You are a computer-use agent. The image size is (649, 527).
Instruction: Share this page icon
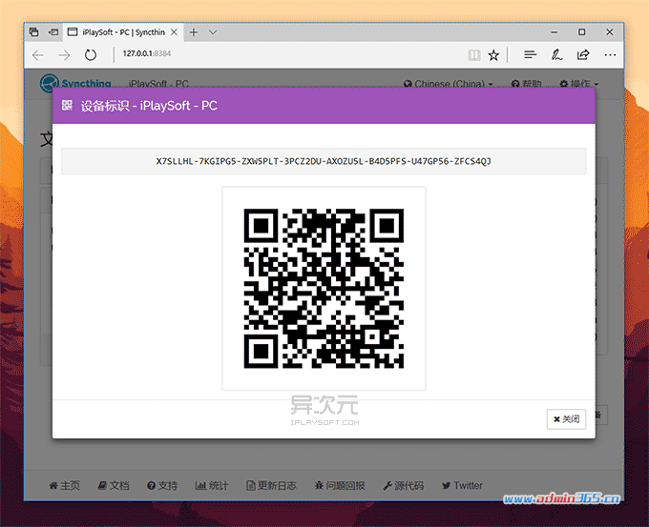(583, 54)
